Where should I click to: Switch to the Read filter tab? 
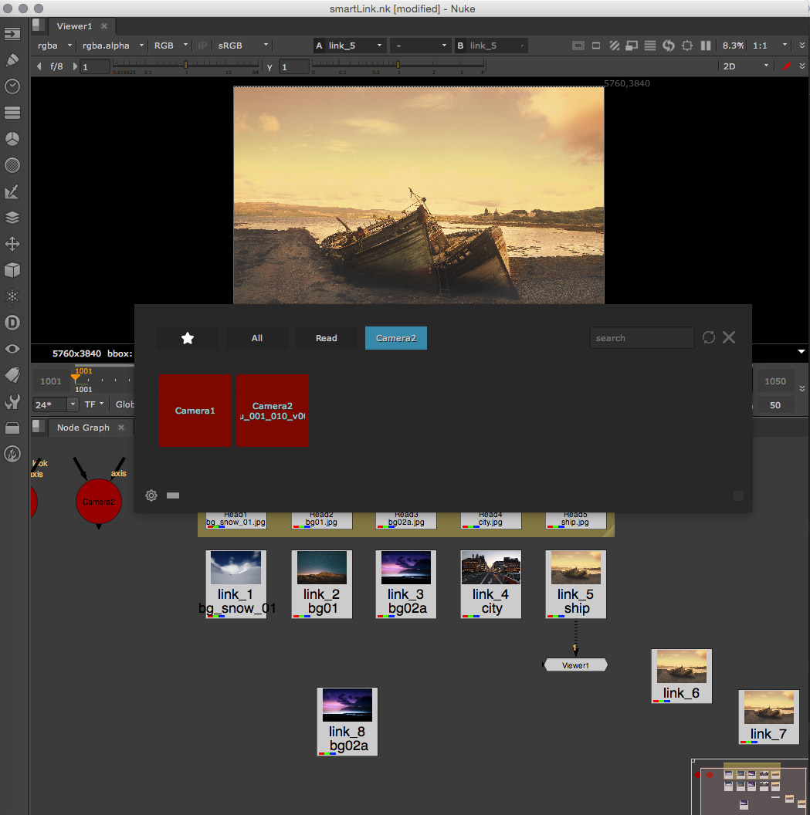coord(326,338)
